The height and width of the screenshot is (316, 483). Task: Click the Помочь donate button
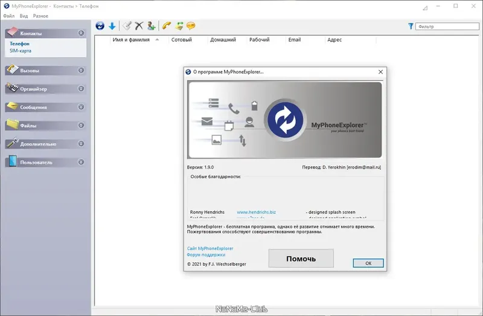tap(301, 259)
